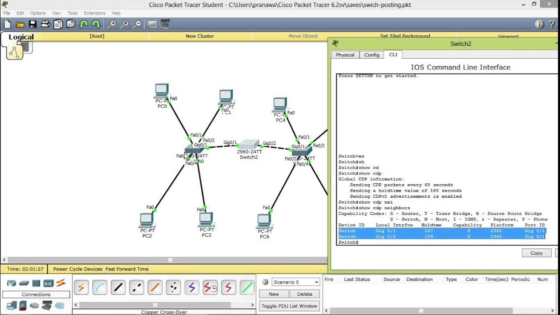Click the PC3 computer in topology
Screen dimensions: 560x315
point(206,220)
